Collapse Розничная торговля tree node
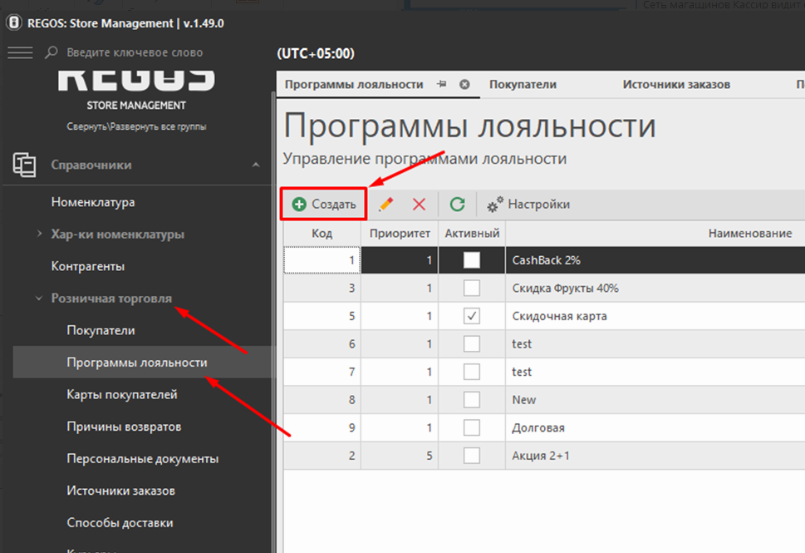Screen dimensions: 805x553 pos(39,298)
